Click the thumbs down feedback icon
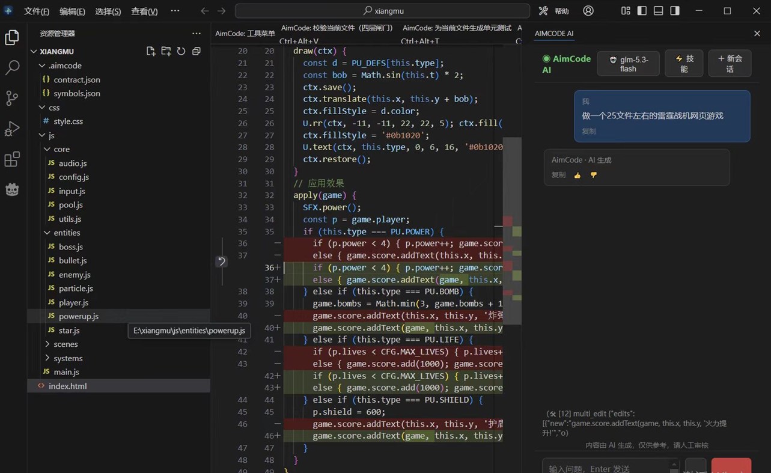This screenshot has height=473, width=771. click(594, 175)
